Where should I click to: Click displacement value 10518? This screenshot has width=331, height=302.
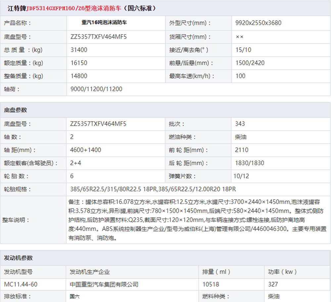[211, 284]
